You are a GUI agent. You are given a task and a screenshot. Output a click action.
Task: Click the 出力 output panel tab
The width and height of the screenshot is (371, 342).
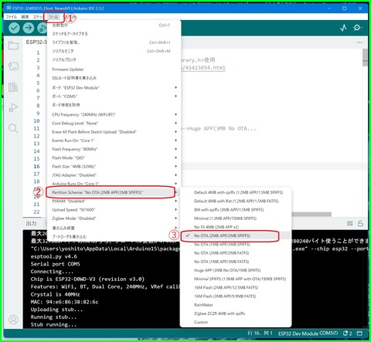(x=32, y=223)
